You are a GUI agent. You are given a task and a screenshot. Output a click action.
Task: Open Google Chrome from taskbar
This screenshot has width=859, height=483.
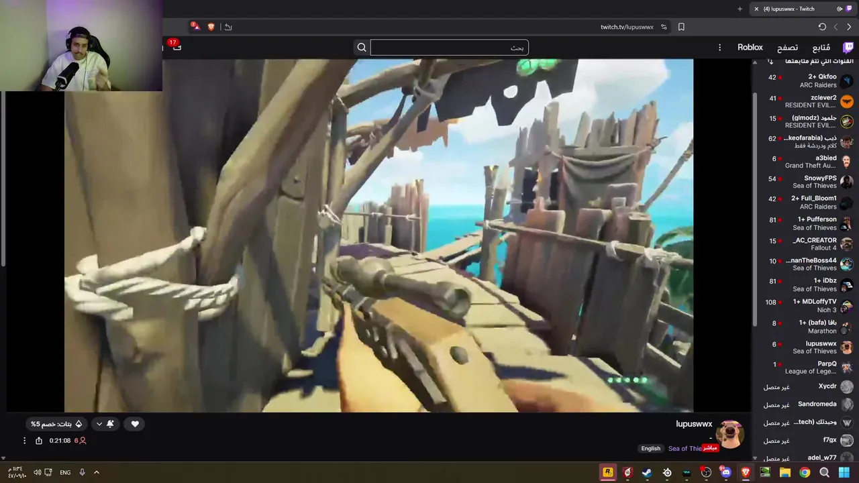click(805, 472)
